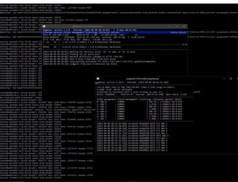Click the 'Waiting for devices' log line

pyautogui.click(x=89, y=52)
